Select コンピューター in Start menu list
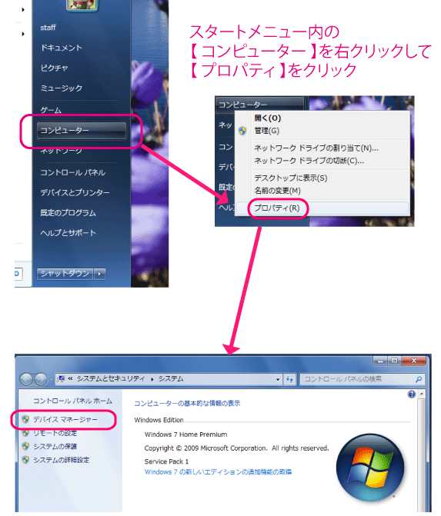Image resolution: width=441 pixels, height=516 pixels. pos(82,131)
